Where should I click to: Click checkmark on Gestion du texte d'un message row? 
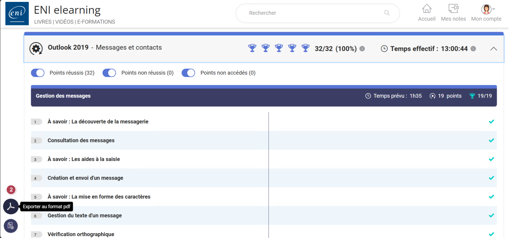(x=491, y=215)
